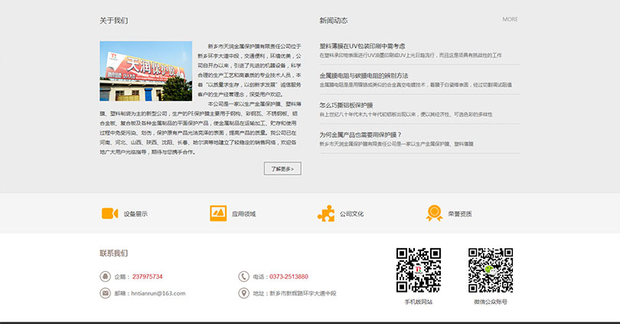Image resolution: width=620 pixels, height=324 pixels.
Task: Click the QQ contact icon beside 企鹅
Action: coord(104,277)
